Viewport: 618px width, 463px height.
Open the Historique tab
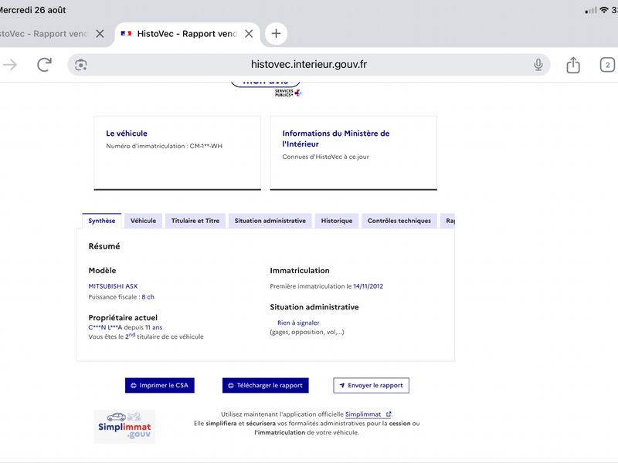point(337,221)
